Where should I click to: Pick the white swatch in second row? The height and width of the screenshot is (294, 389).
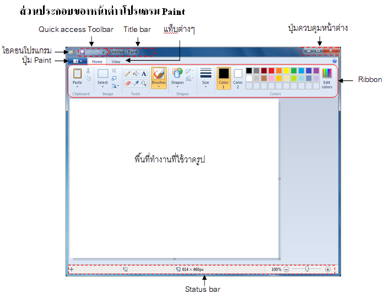click(x=249, y=78)
